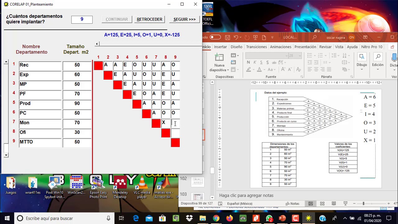Toggle Notas pane in PowerPoint status bar
This screenshot has height=224, width=398.
coord(293,203)
